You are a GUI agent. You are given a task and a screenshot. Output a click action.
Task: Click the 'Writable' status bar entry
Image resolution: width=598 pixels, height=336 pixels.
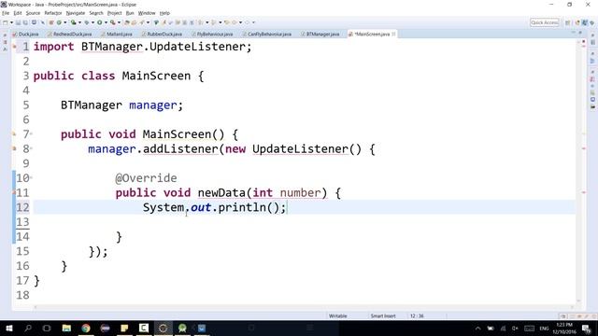(338, 315)
